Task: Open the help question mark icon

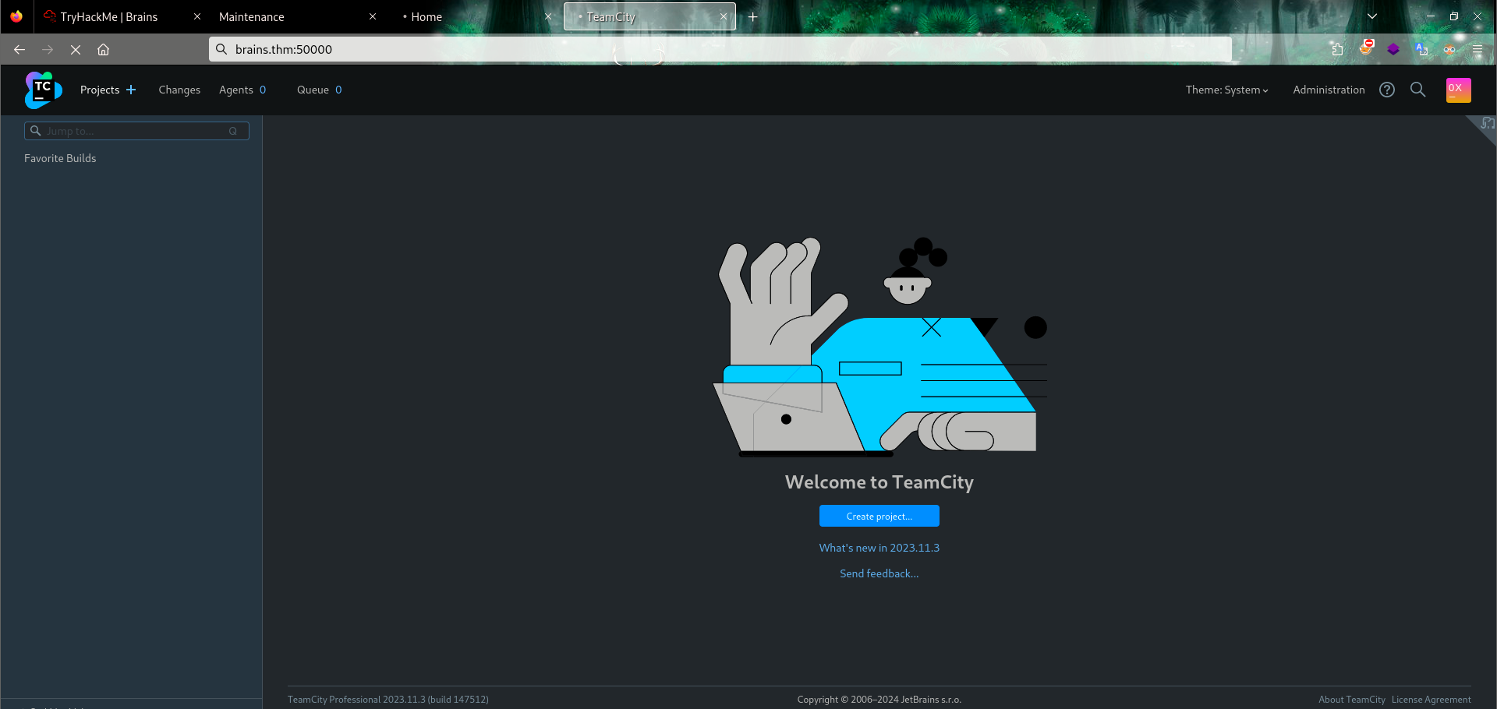Action: pyautogui.click(x=1386, y=90)
